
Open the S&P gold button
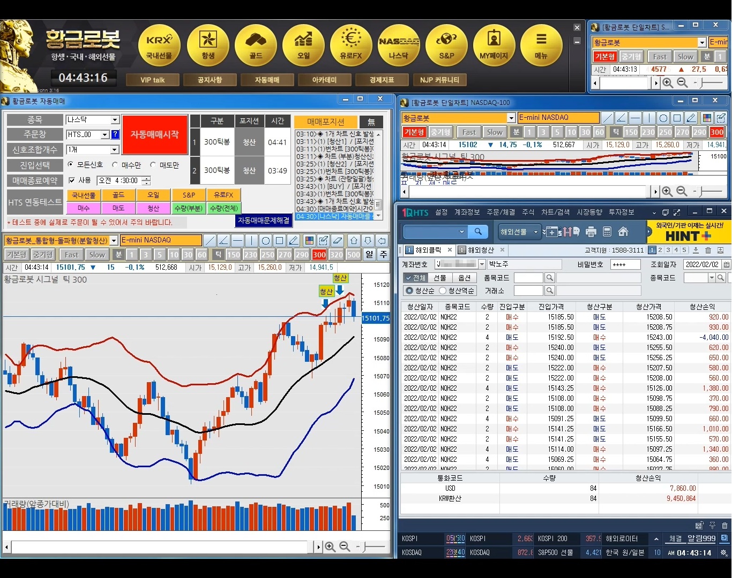[x=446, y=45]
